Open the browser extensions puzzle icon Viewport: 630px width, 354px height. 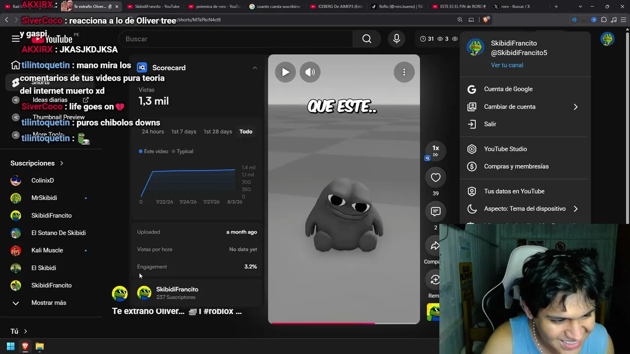coord(604,20)
